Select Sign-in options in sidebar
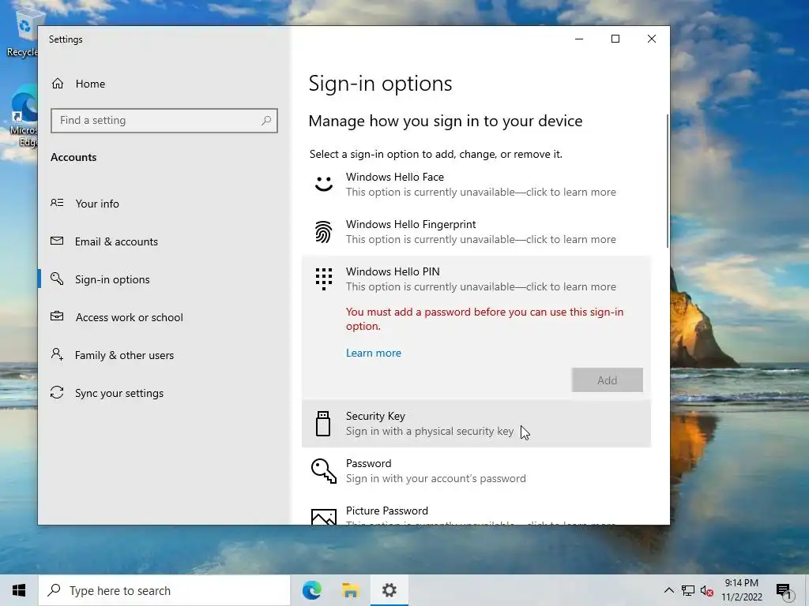The height and width of the screenshot is (606, 809). (x=164, y=279)
